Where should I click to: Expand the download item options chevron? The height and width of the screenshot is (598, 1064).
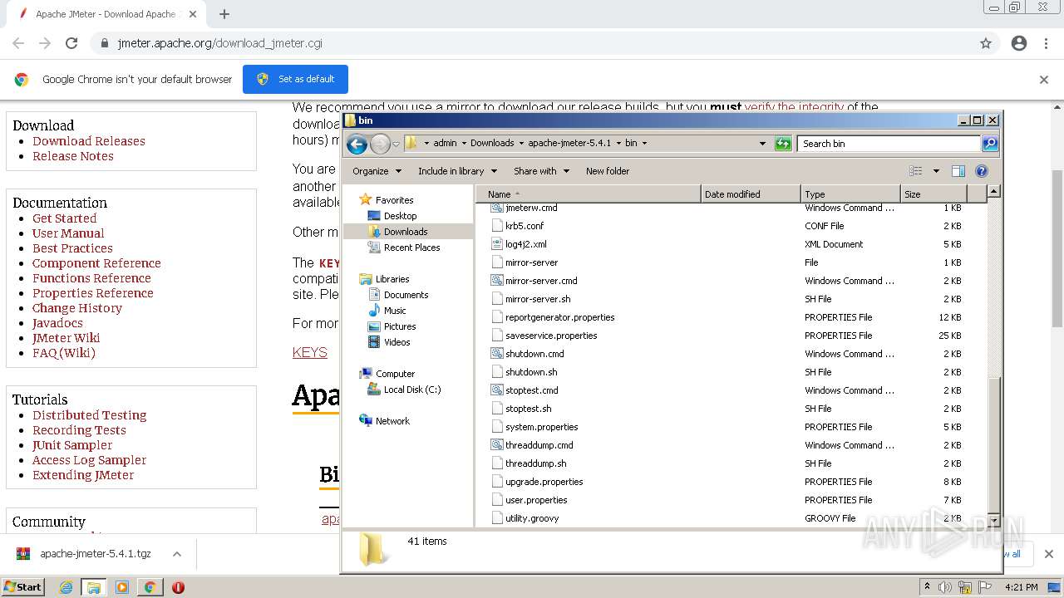177,554
